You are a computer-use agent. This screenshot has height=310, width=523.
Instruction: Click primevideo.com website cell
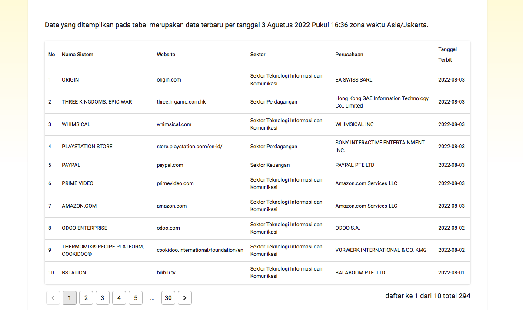point(175,183)
